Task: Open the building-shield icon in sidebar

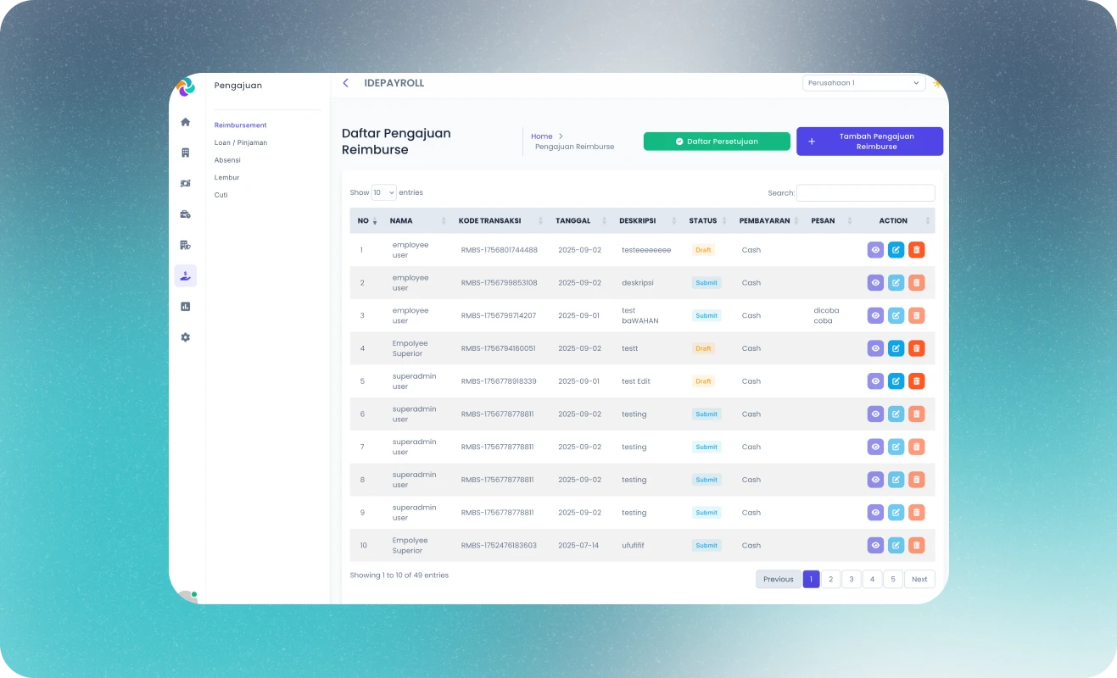Action: [x=186, y=245]
